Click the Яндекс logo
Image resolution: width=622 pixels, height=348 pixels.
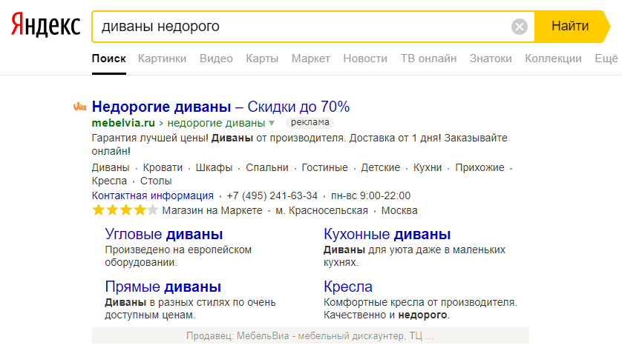[x=45, y=25]
